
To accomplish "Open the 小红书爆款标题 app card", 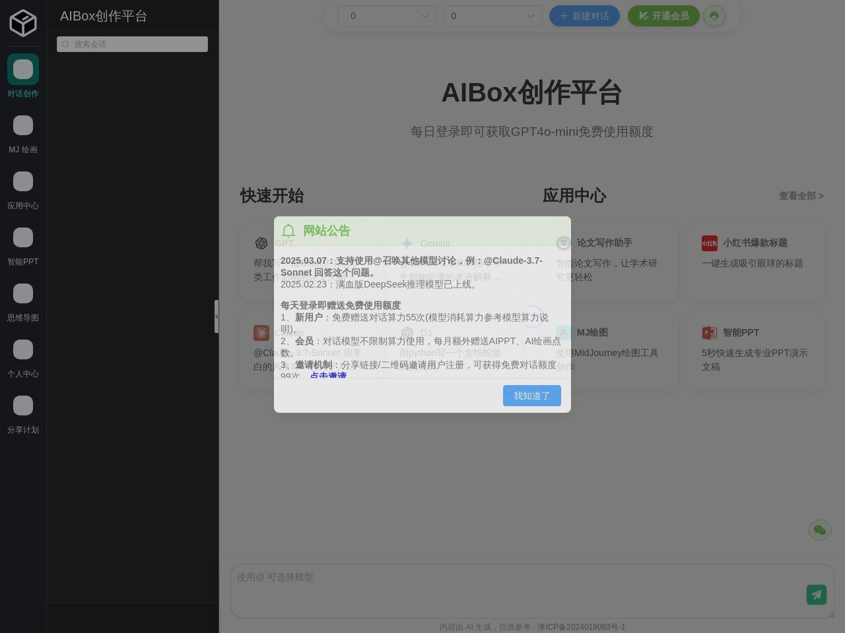I will [756, 261].
